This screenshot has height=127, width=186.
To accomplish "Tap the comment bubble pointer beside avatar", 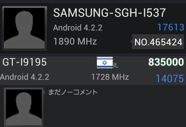I will pyautogui.click(x=45, y=93).
